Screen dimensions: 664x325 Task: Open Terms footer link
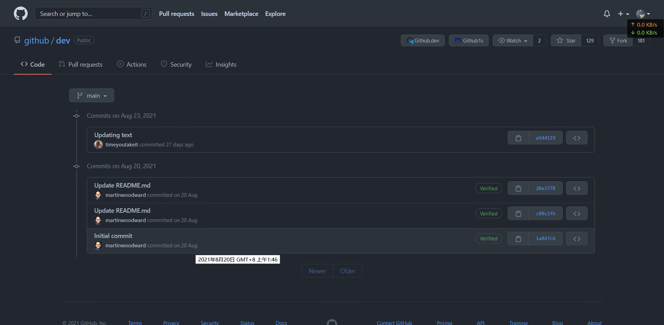click(x=135, y=323)
